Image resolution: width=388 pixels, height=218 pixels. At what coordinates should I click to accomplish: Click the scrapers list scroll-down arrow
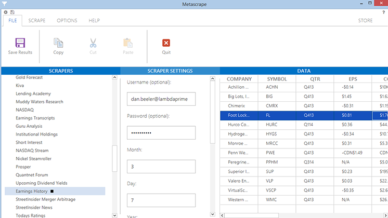point(115,214)
